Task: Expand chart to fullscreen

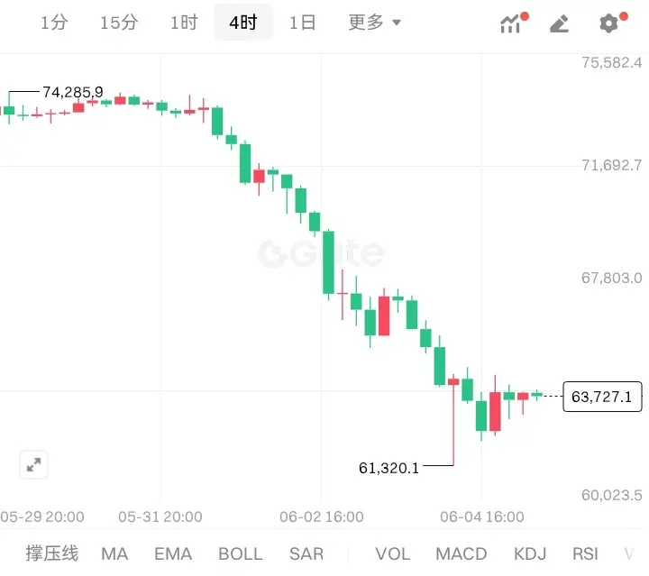Action: [x=34, y=464]
